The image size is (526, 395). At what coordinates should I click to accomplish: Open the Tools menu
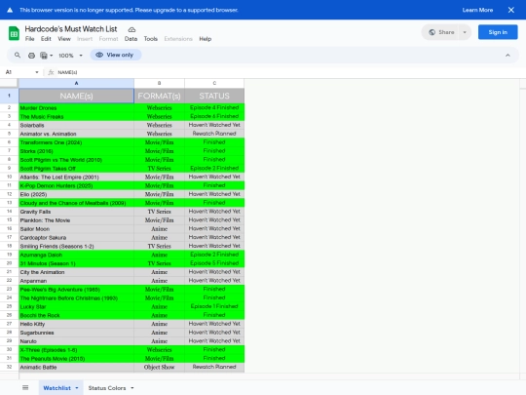(151, 39)
